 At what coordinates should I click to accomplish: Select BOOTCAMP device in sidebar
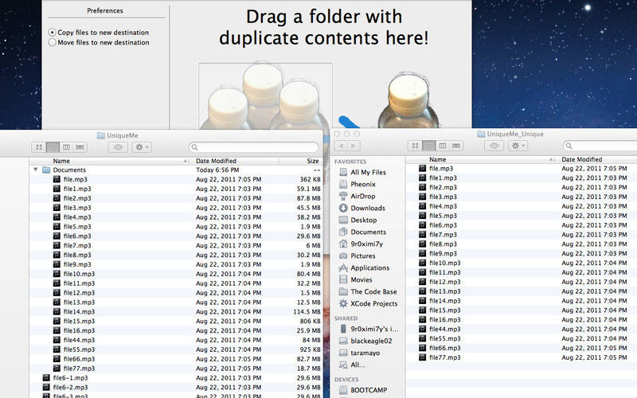tap(363, 390)
